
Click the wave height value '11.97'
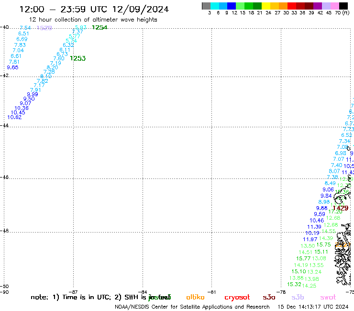point(310,239)
